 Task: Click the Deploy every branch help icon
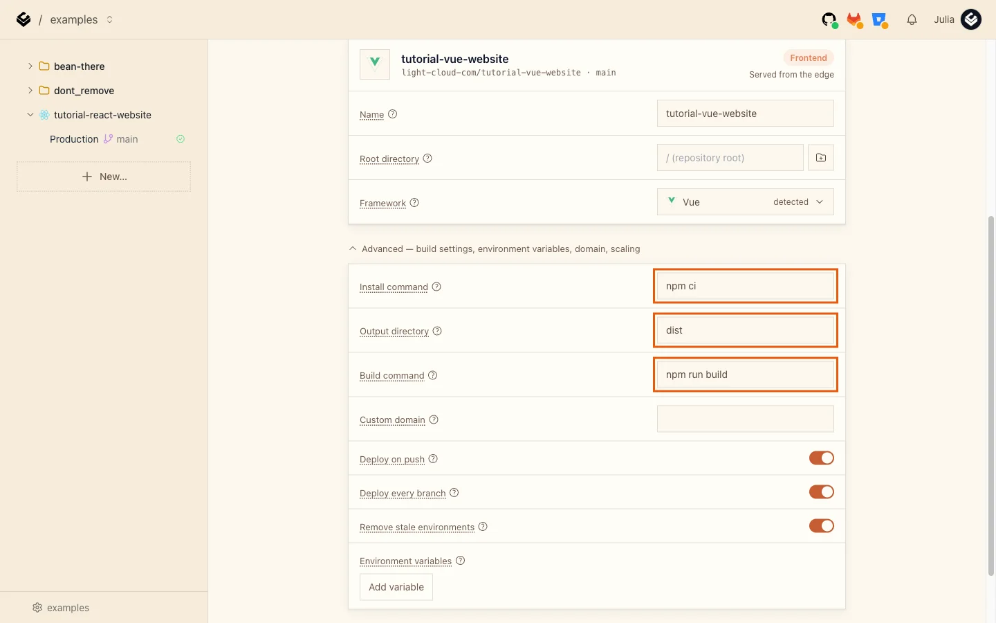click(x=454, y=493)
